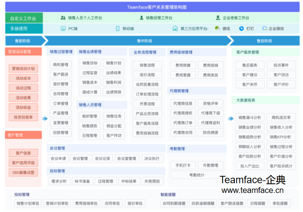
Task: Switch to the 售前阶段 stage
Action: pyautogui.click(x=25, y=41)
